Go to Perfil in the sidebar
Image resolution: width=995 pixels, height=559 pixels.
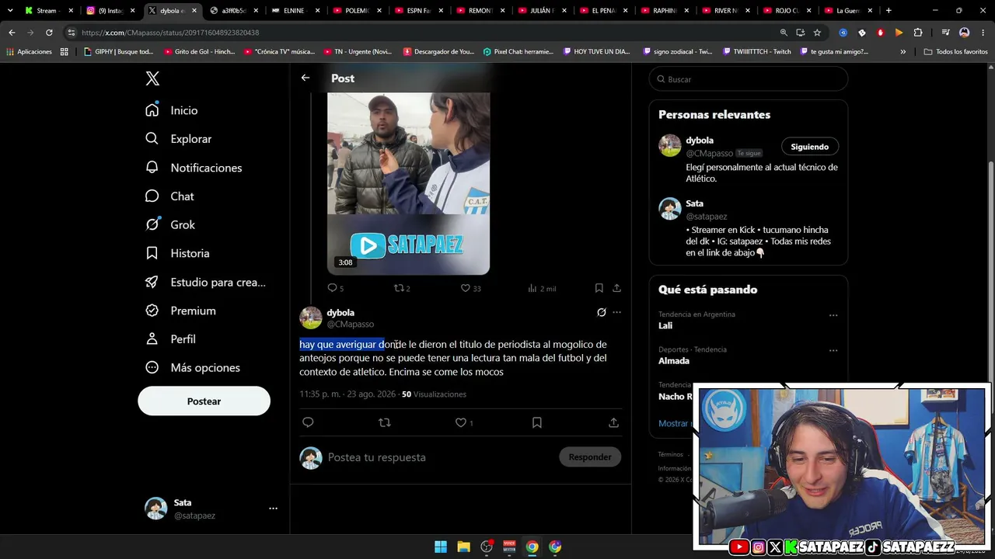(170, 339)
